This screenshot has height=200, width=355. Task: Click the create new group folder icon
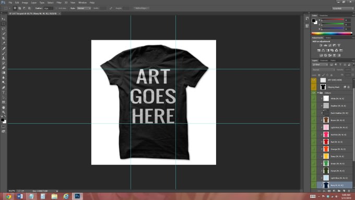pyautogui.click(x=339, y=191)
